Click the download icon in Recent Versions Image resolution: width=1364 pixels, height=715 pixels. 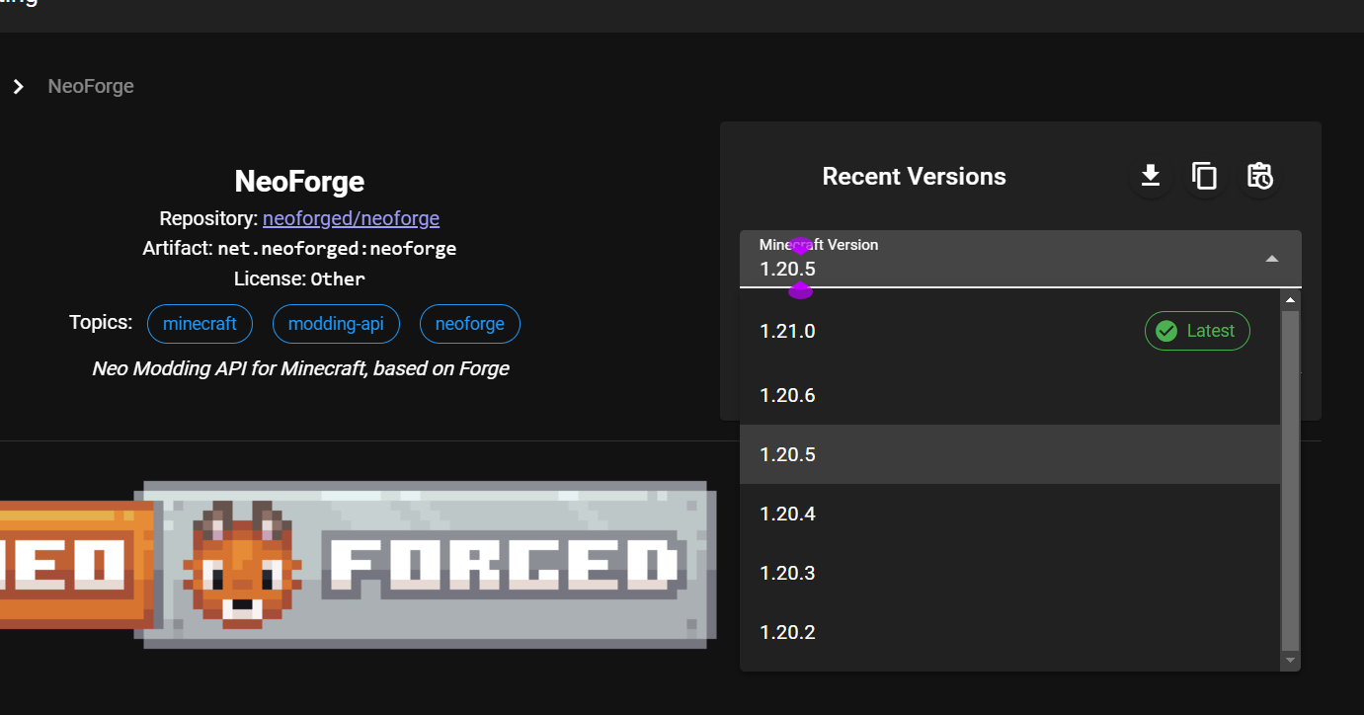[x=1150, y=176]
